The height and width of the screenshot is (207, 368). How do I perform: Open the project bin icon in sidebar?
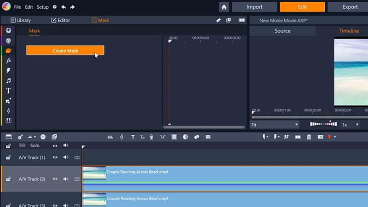[8, 30]
